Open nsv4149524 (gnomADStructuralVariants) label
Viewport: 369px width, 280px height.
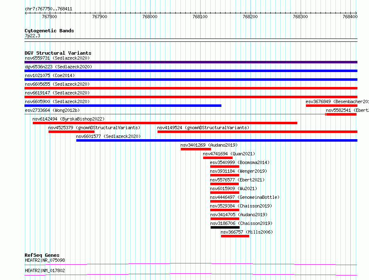click(203, 128)
